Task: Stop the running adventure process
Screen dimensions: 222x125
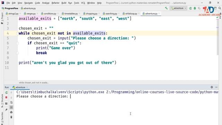Action: coord(6,98)
